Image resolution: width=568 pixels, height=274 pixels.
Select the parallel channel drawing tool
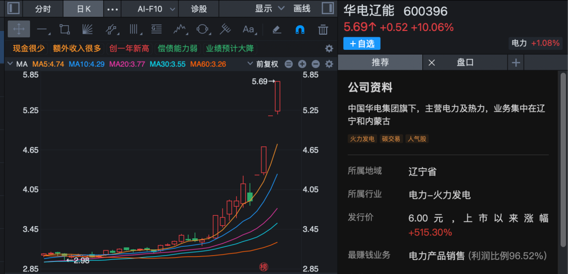(111, 29)
